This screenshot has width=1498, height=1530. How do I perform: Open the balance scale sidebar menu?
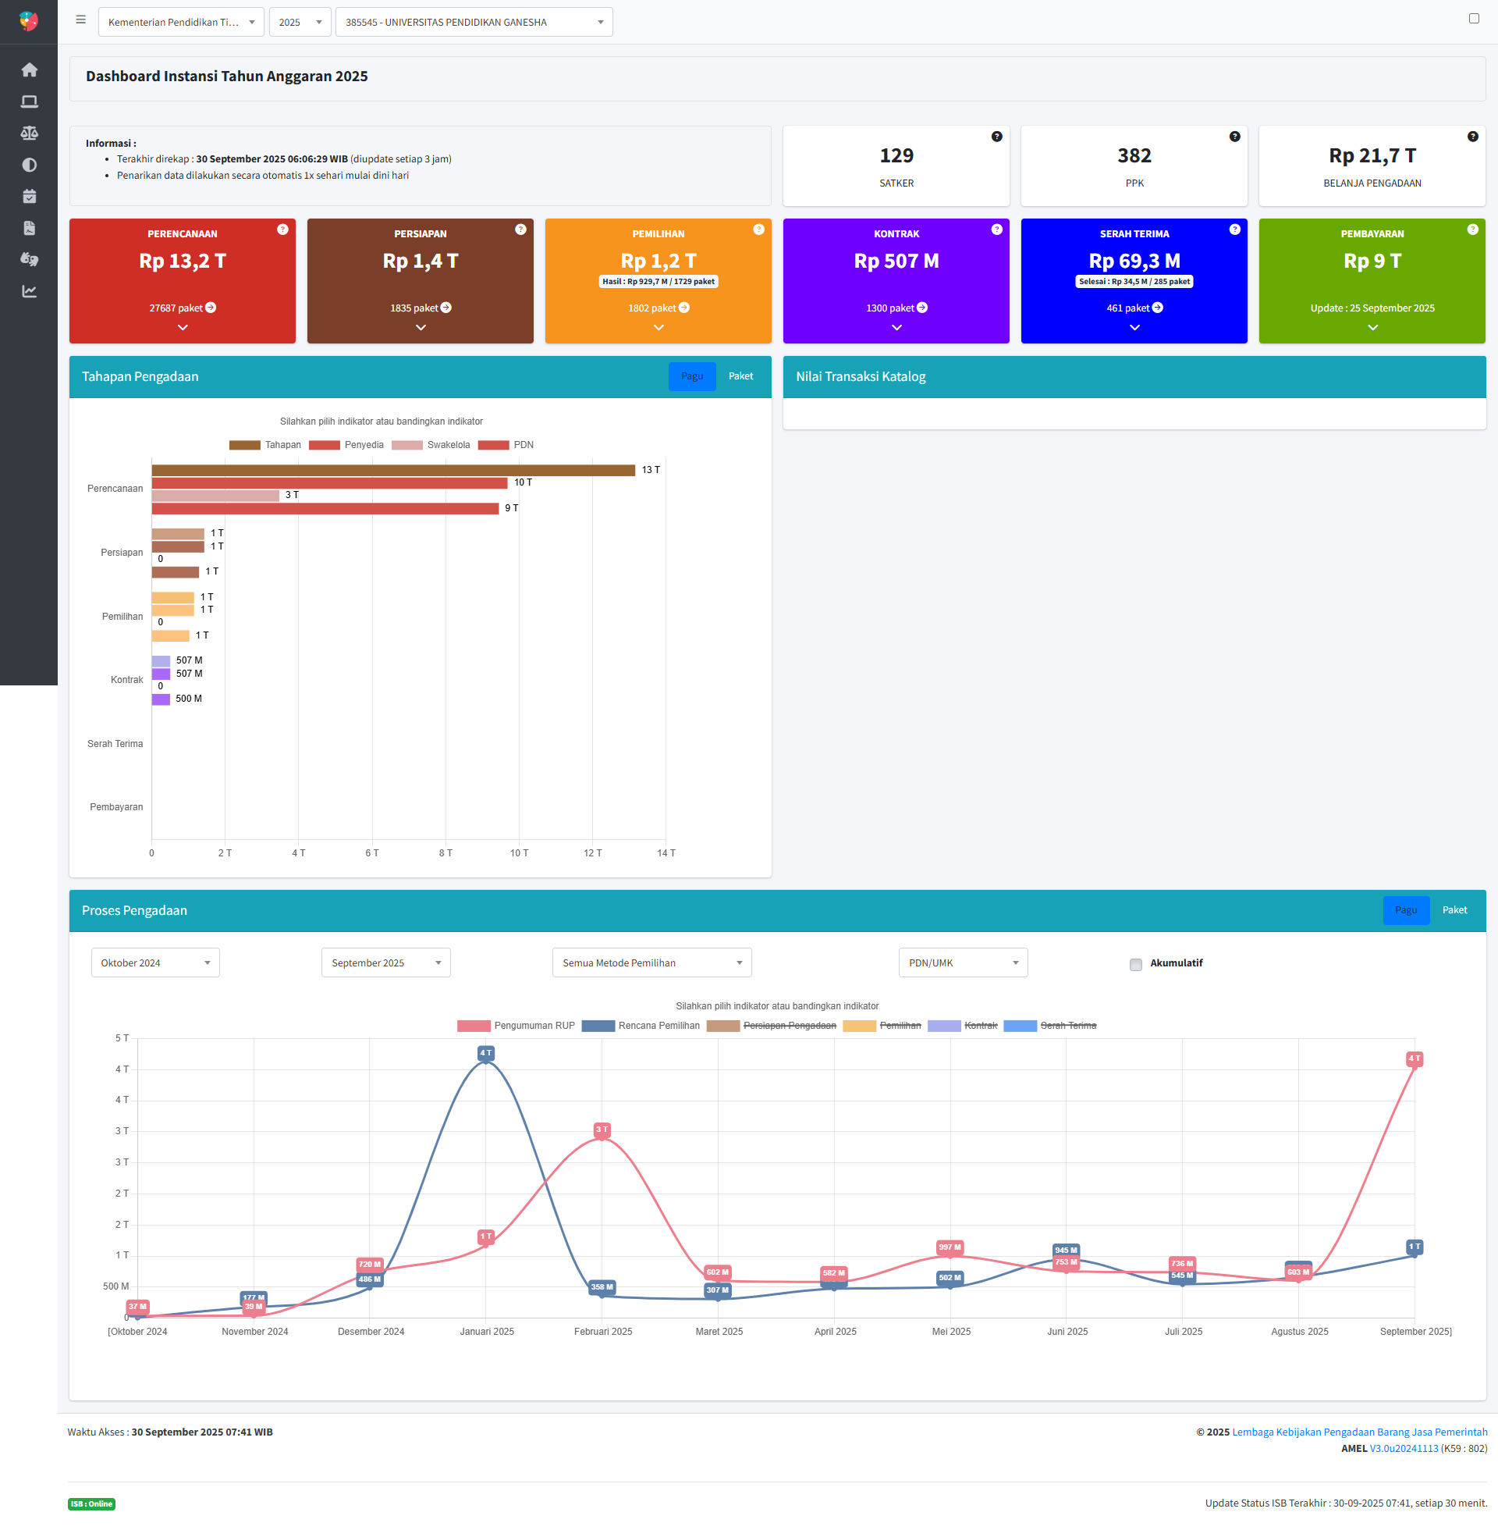point(29,133)
